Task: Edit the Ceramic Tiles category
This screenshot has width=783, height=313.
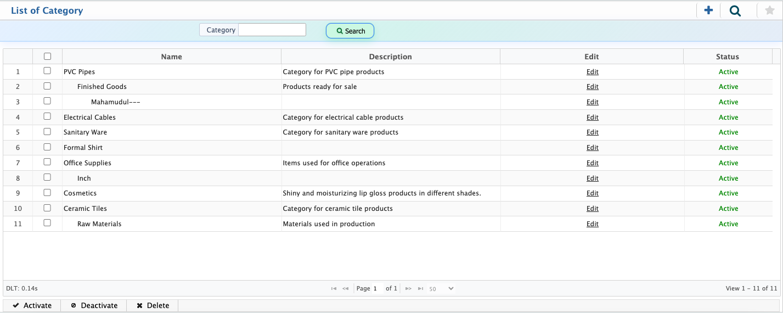Action: tap(593, 209)
